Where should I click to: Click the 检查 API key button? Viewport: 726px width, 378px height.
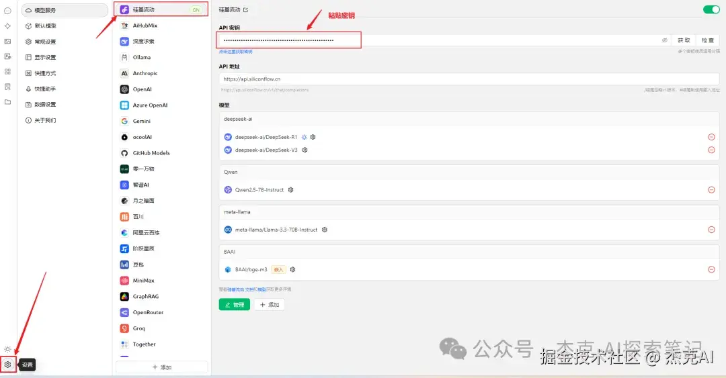707,40
